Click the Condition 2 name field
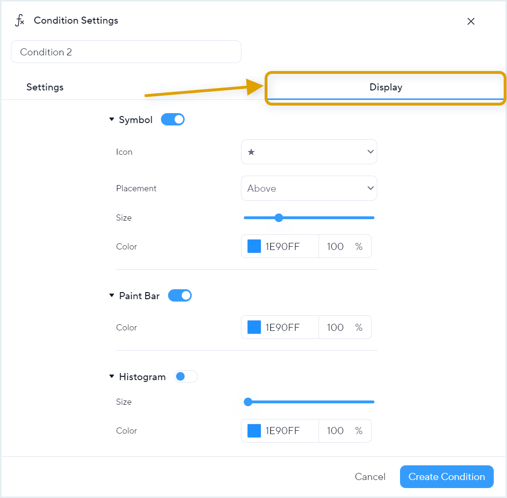Screen dimensions: 507x498 click(126, 52)
